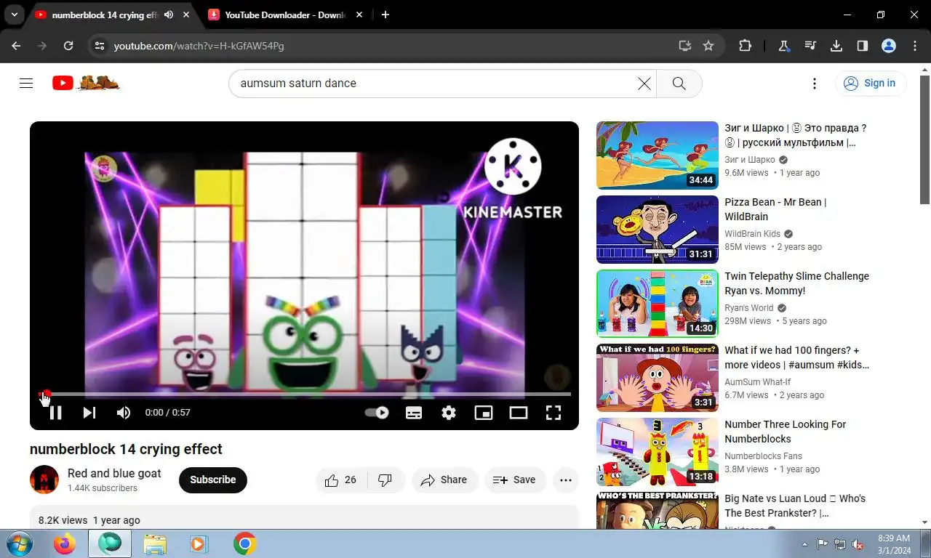Open Chrome Labs flask icon
The image size is (931, 558).
(x=784, y=46)
